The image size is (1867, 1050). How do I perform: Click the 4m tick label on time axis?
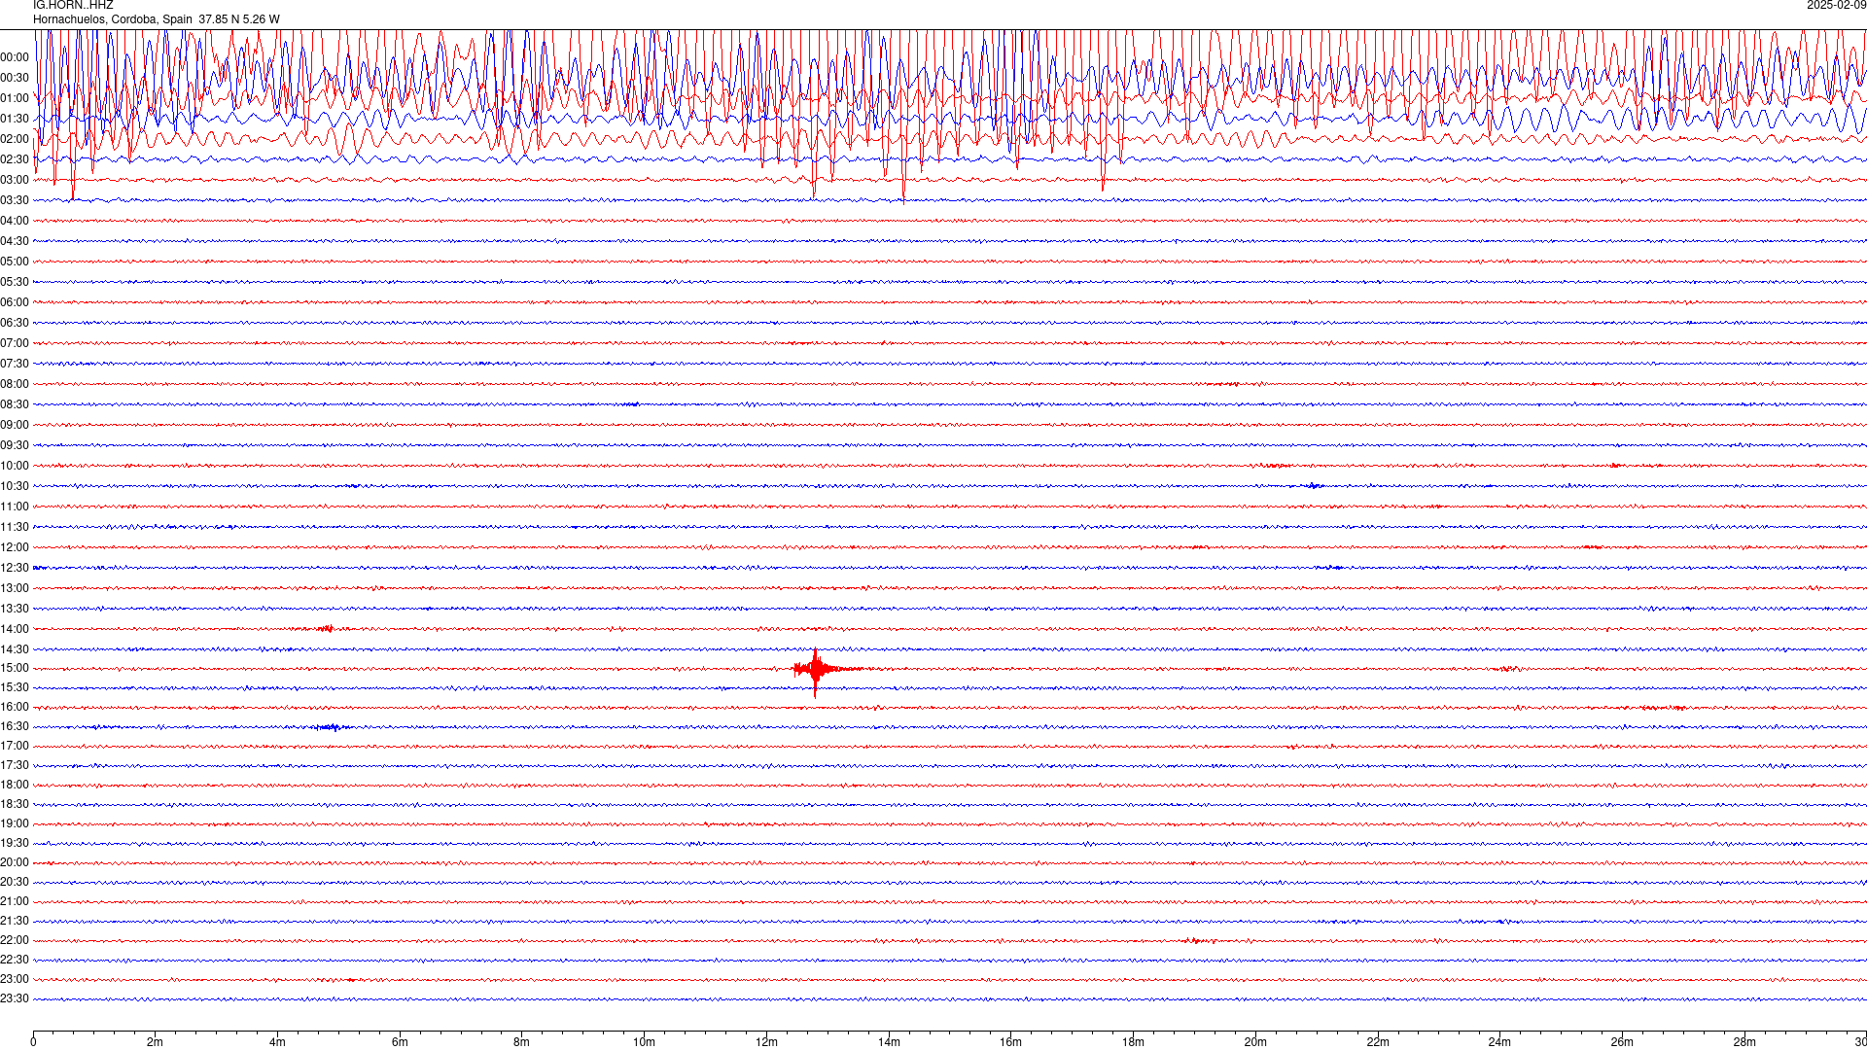pyautogui.click(x=277, y=1042)
